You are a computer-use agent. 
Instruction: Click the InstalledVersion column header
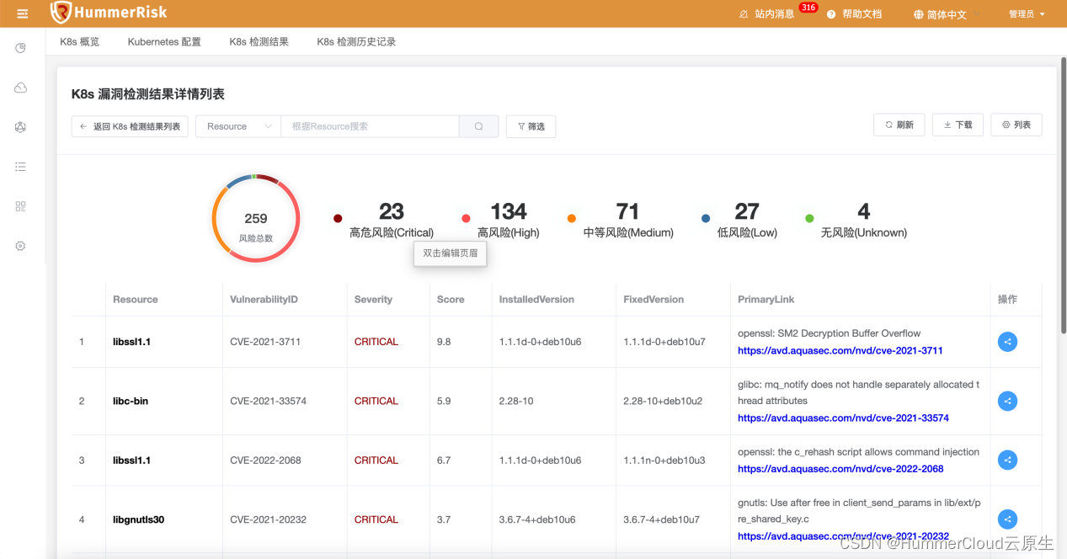pos(536,300)
